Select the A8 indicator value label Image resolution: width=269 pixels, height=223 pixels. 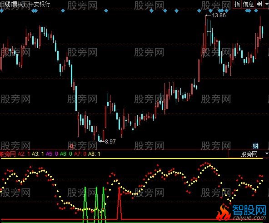[94, 154]
